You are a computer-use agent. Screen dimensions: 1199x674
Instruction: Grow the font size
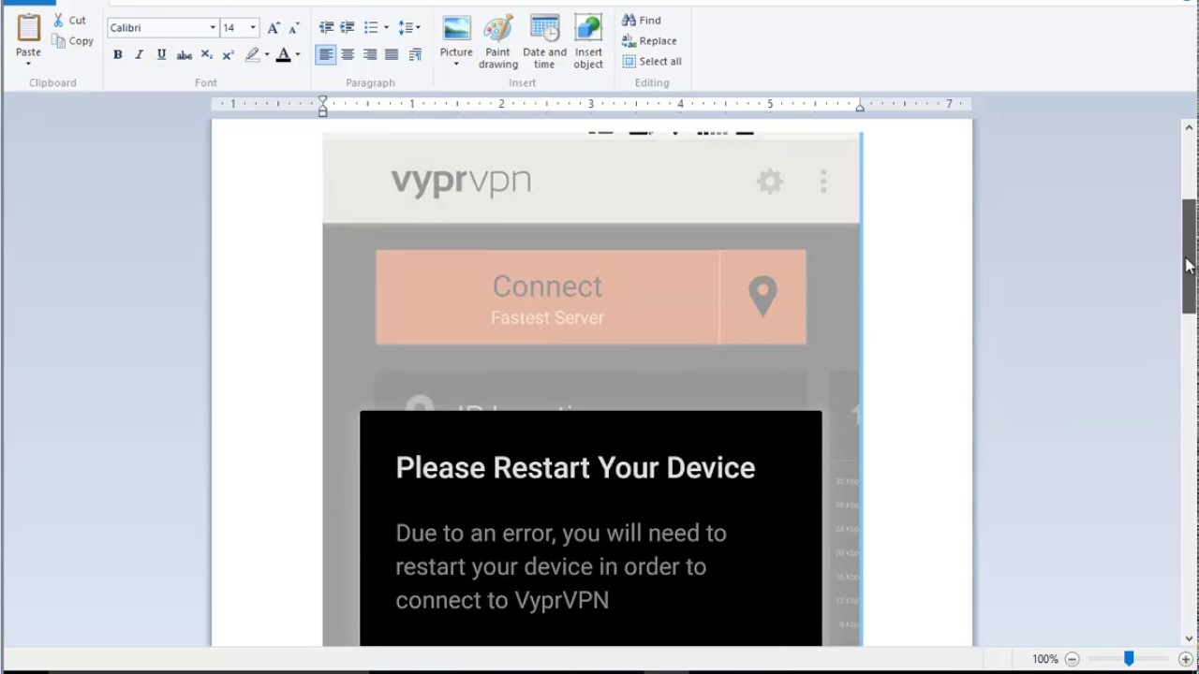pyautogui.click(x=274, y=28)
